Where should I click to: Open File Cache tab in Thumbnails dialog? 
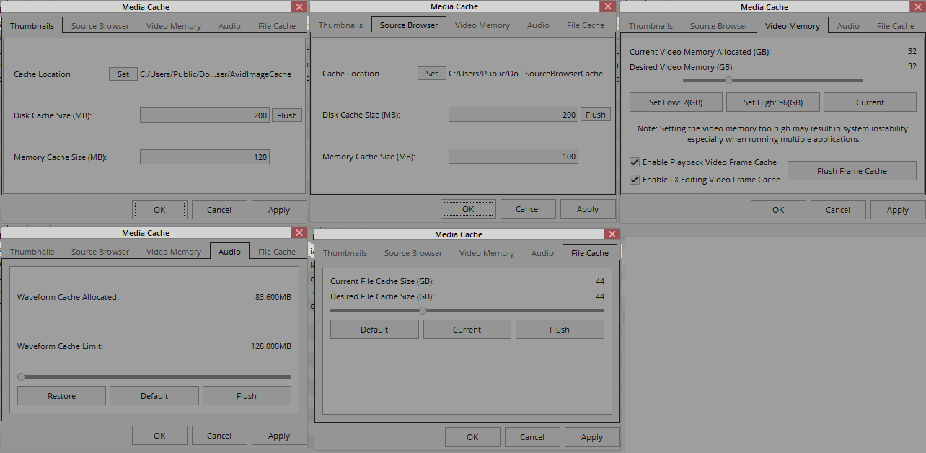[277, 26]
